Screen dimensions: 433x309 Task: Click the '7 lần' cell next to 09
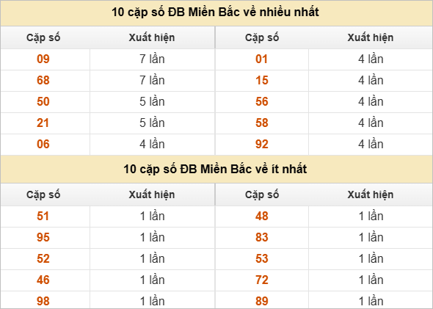click(x=152, y=59)
